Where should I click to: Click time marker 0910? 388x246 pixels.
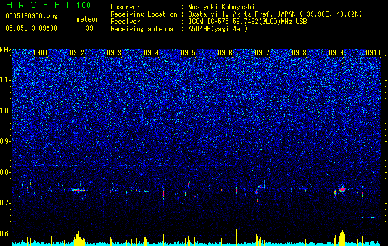pyautogui.click(x=373, y=53)
